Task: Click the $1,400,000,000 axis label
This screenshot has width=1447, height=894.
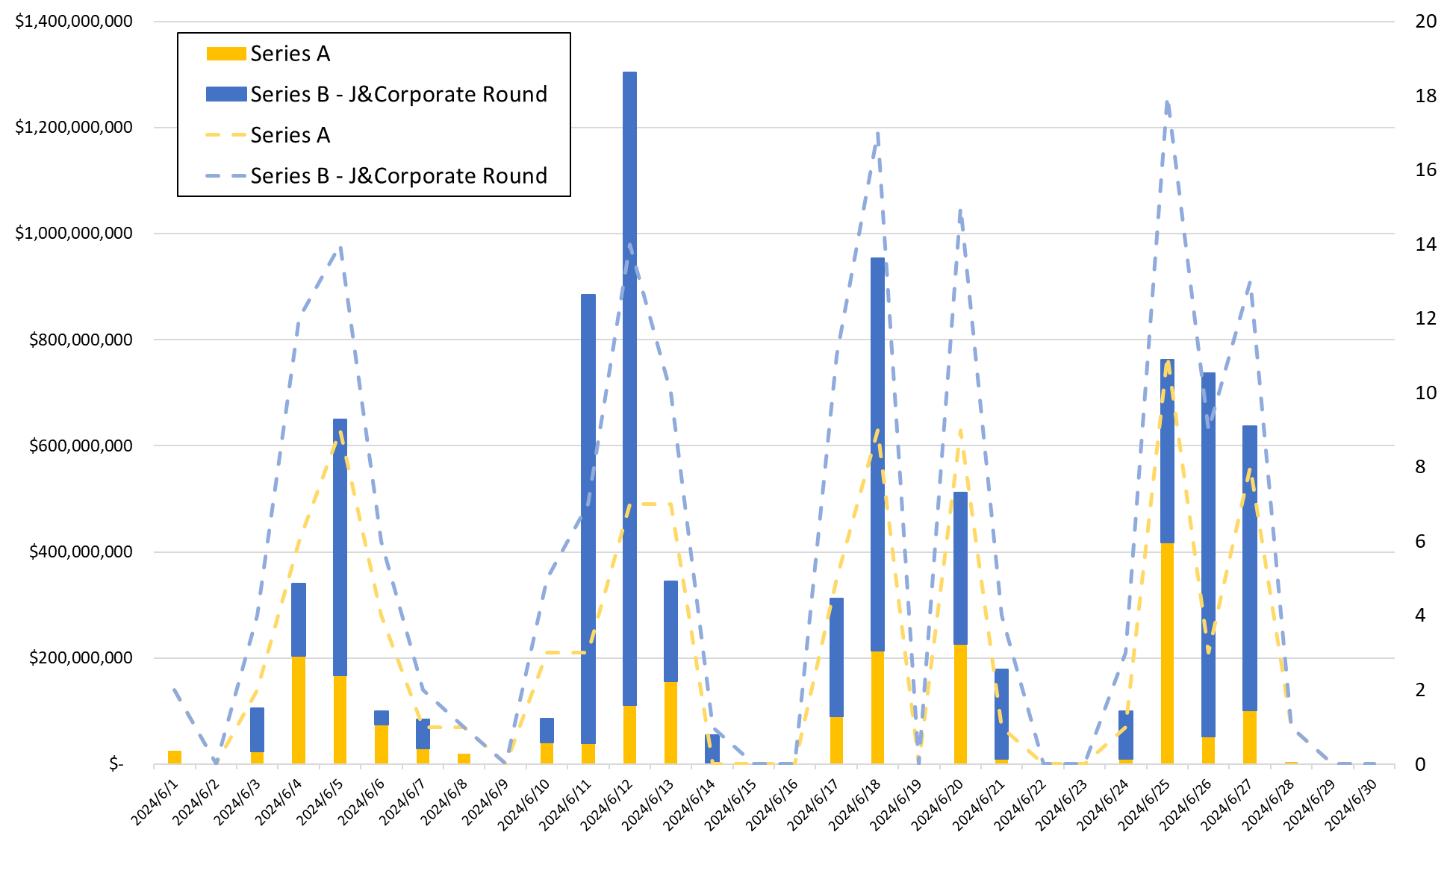Action: (74, 22)
